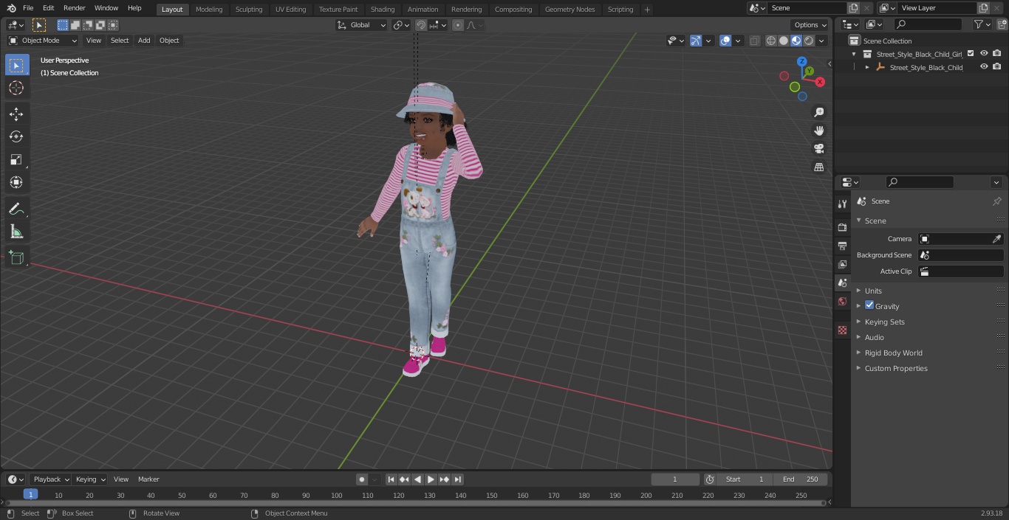Open the File menu

[x=28, y=8]
